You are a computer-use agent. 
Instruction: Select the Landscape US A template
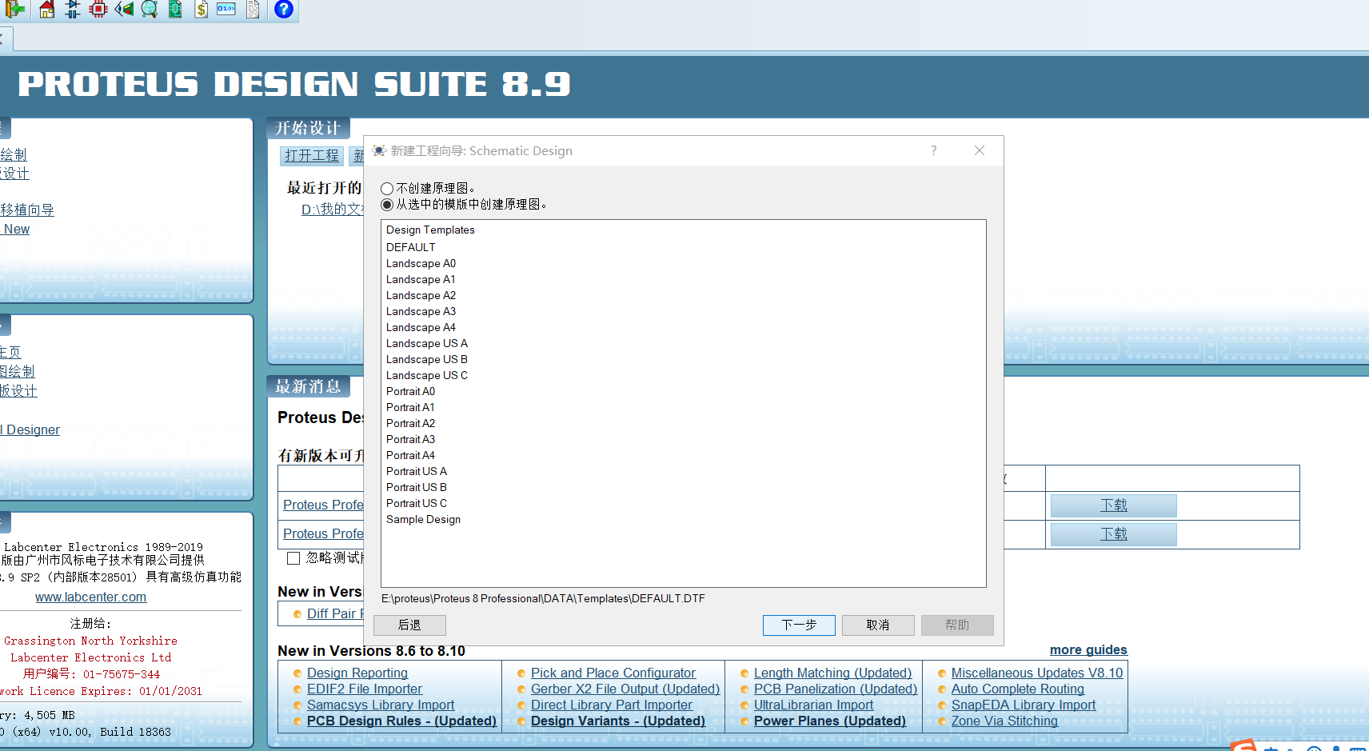[427, 343]
